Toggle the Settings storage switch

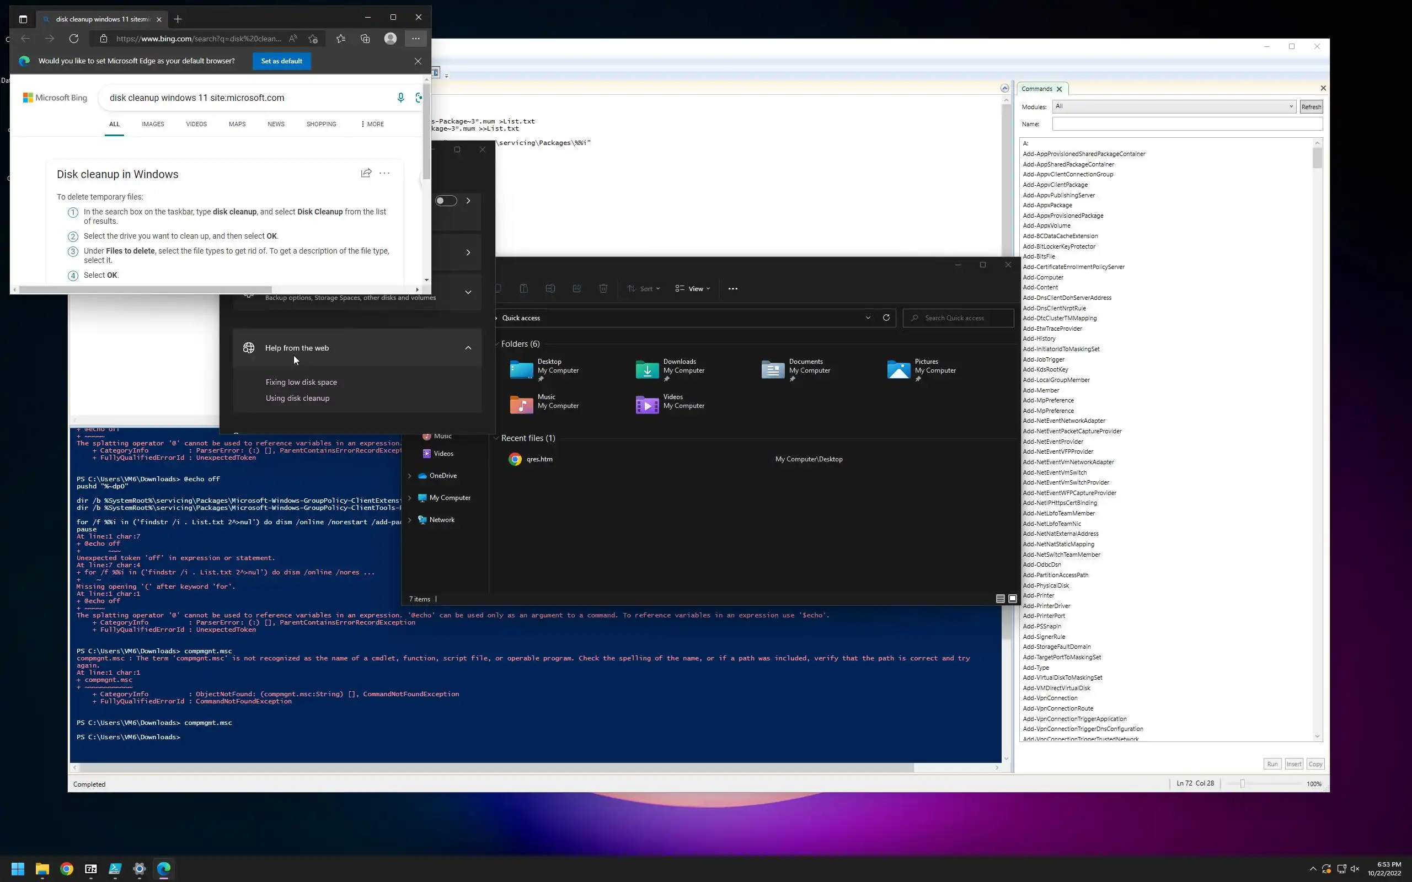pyautogui.click(x=446, y=201)
